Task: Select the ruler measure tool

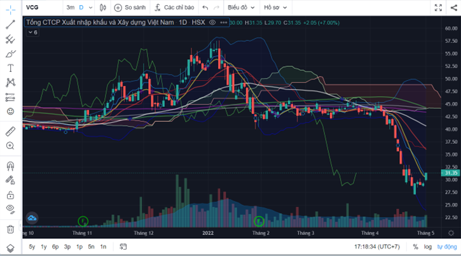Action: (10, 131)
